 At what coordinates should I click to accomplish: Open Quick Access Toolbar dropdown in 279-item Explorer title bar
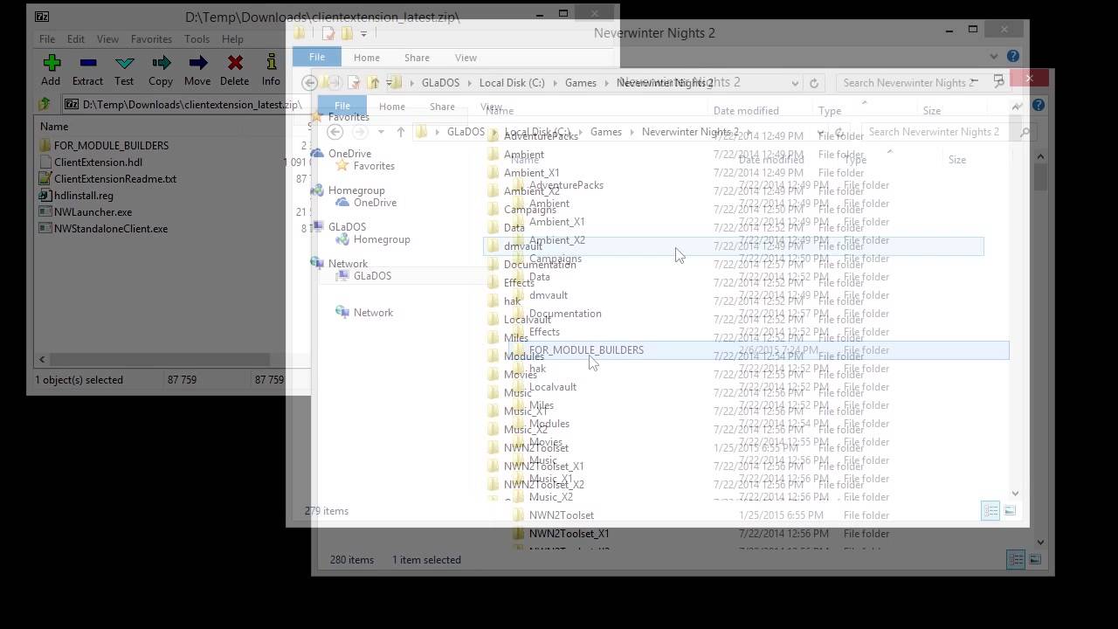364,34
